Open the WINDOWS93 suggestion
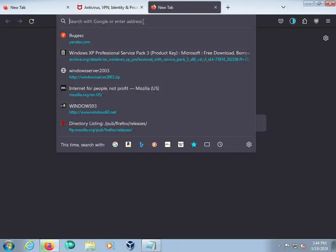 pyautogui.click(x=156, y=109)
